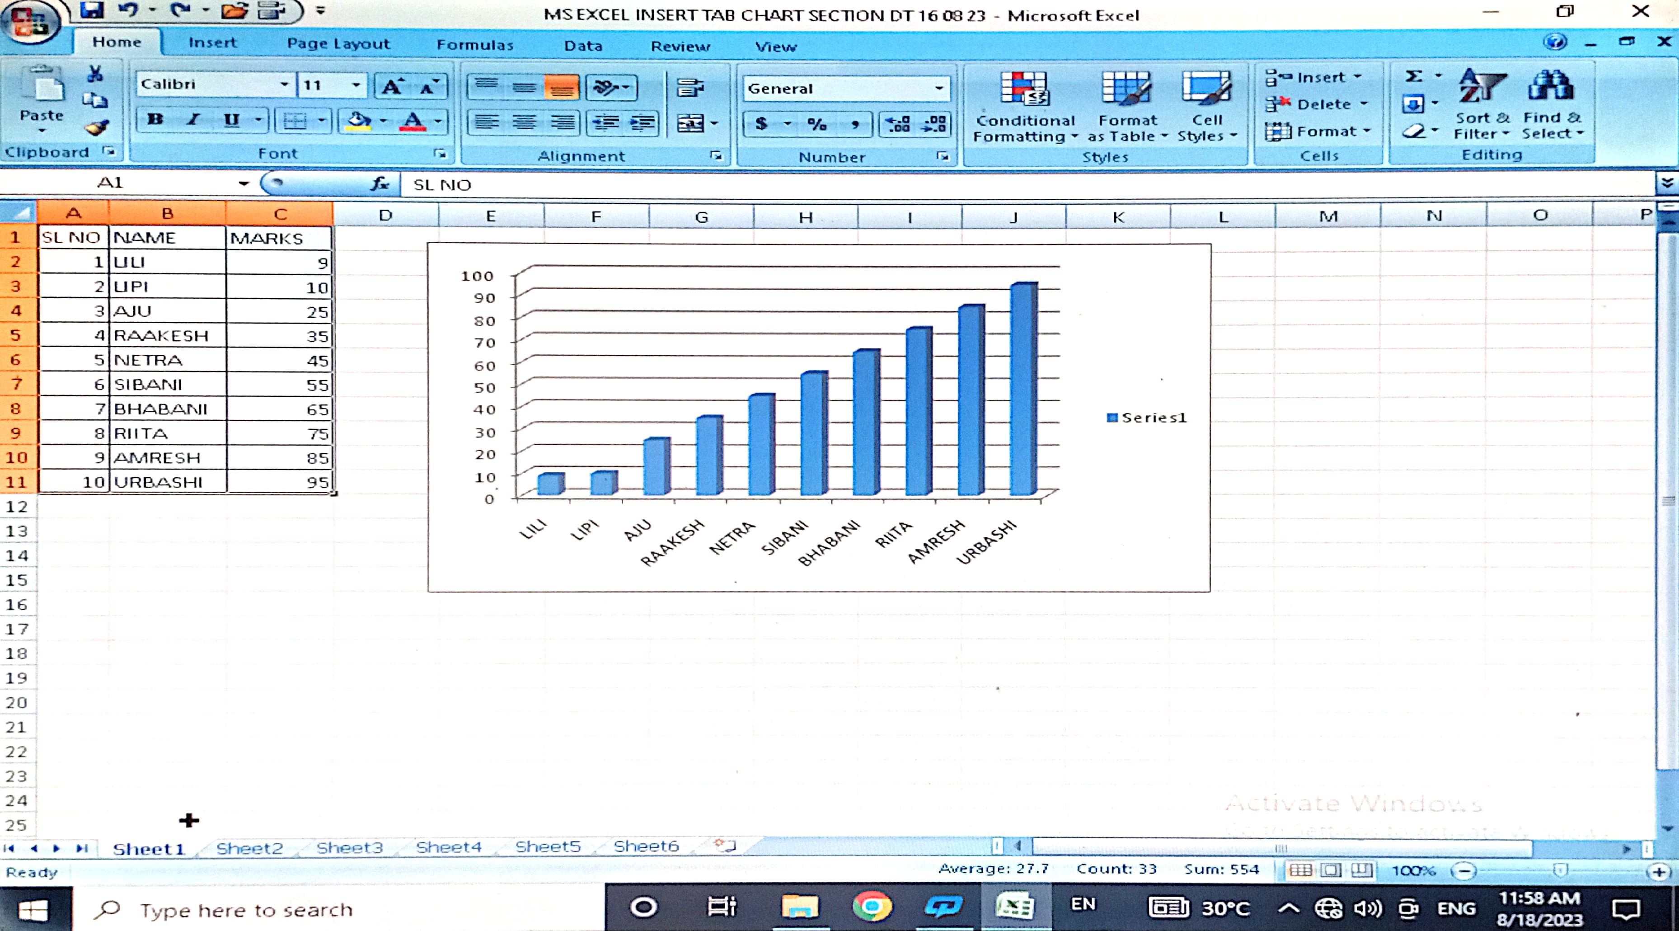
Task: Click the zoom slider in the status bar
Action: [x=1560, y=871]
